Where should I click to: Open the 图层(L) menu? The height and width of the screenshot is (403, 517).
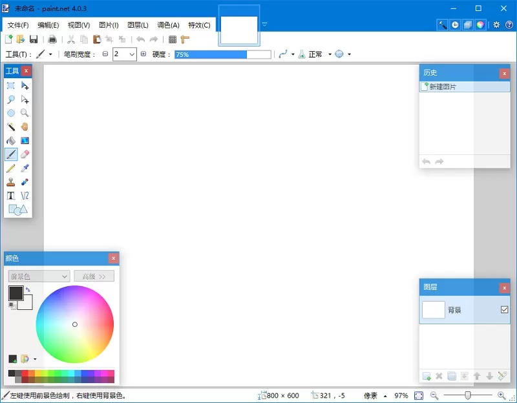click(138, 25)
